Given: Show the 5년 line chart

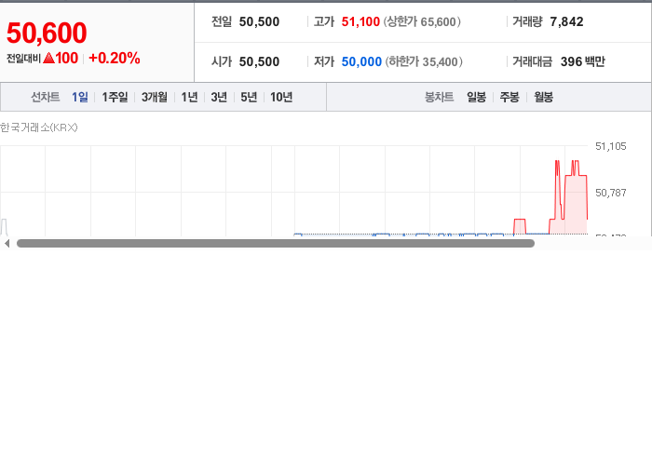Looking at the screenshot, I should click(249, 97).
